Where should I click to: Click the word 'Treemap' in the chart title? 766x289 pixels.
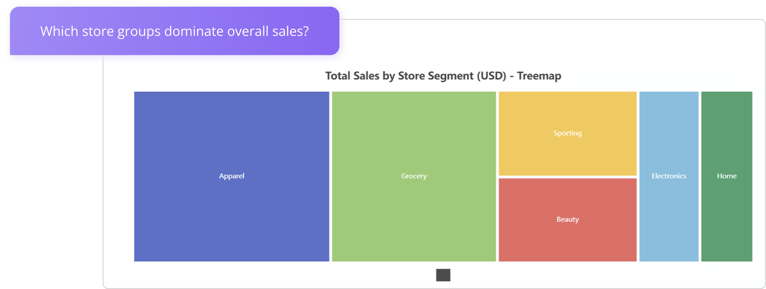click(x=539, y=76)
